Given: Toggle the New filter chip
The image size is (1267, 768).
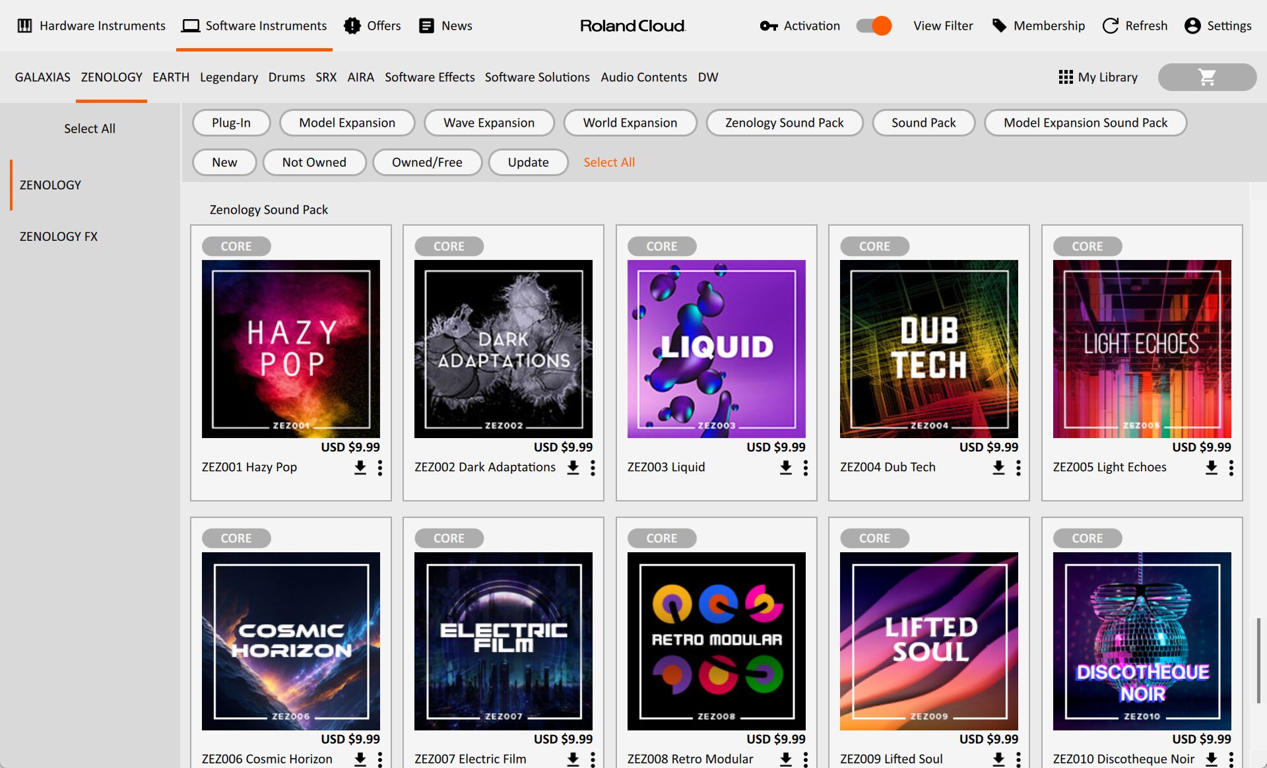Looking at the screenshot, I should point(224,162).
